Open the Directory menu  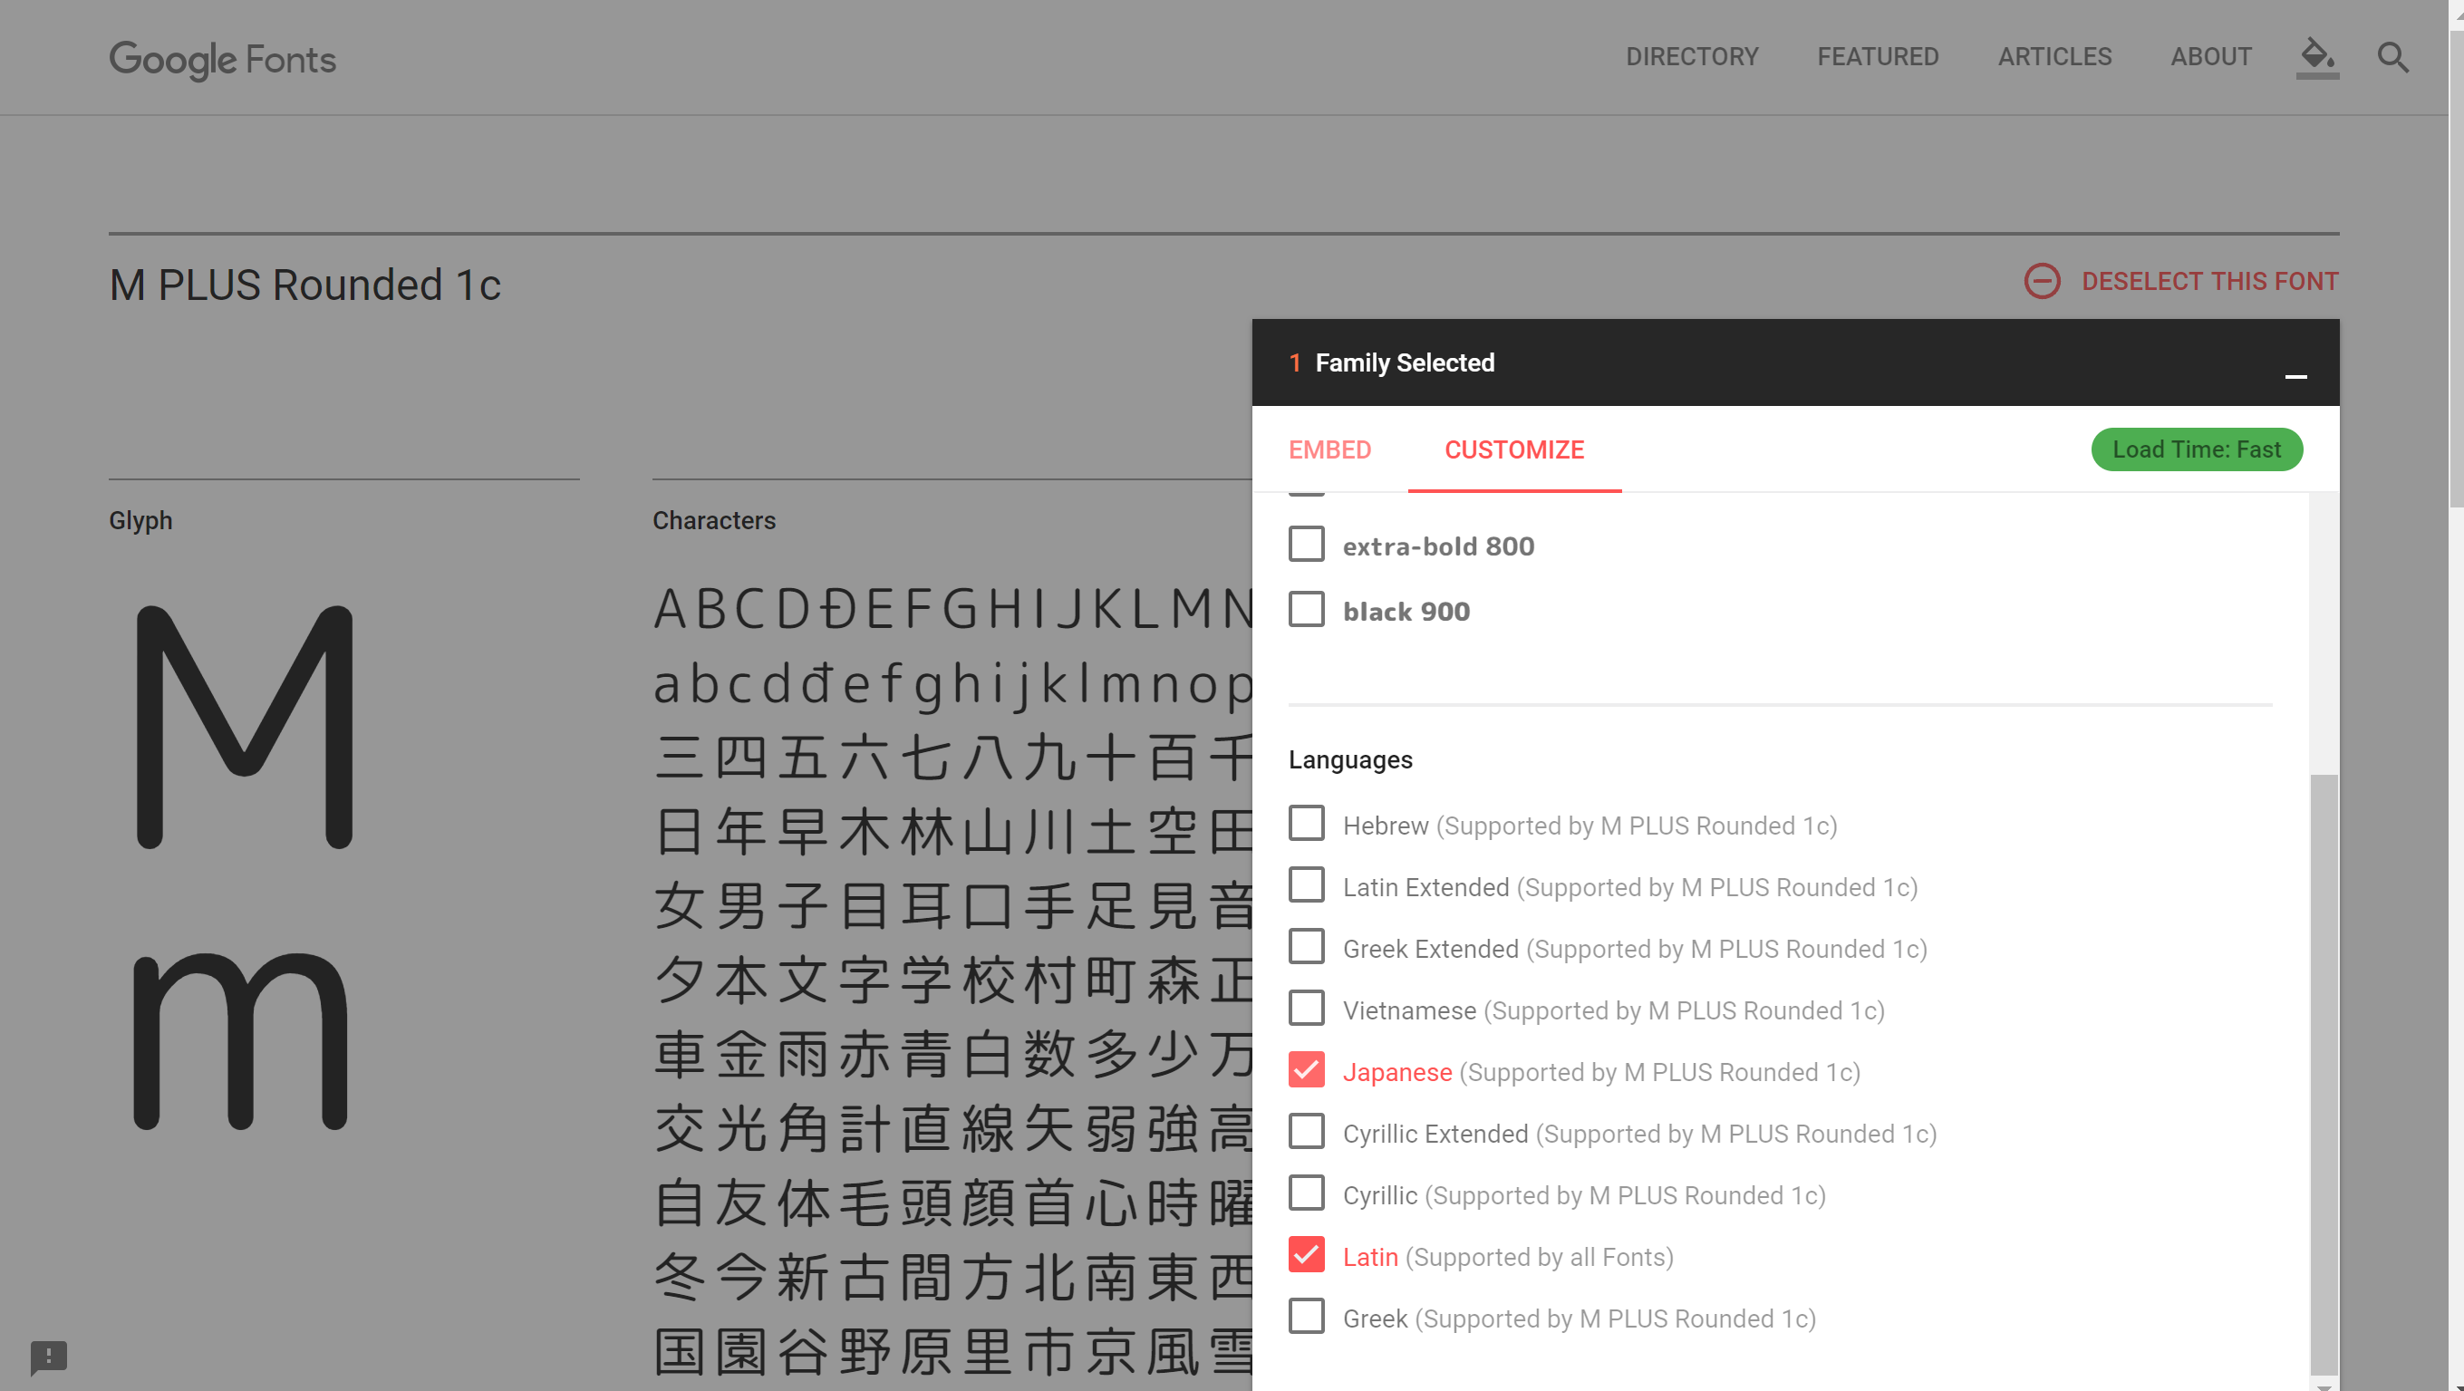pyautogui.click(x=1693, y=56)
